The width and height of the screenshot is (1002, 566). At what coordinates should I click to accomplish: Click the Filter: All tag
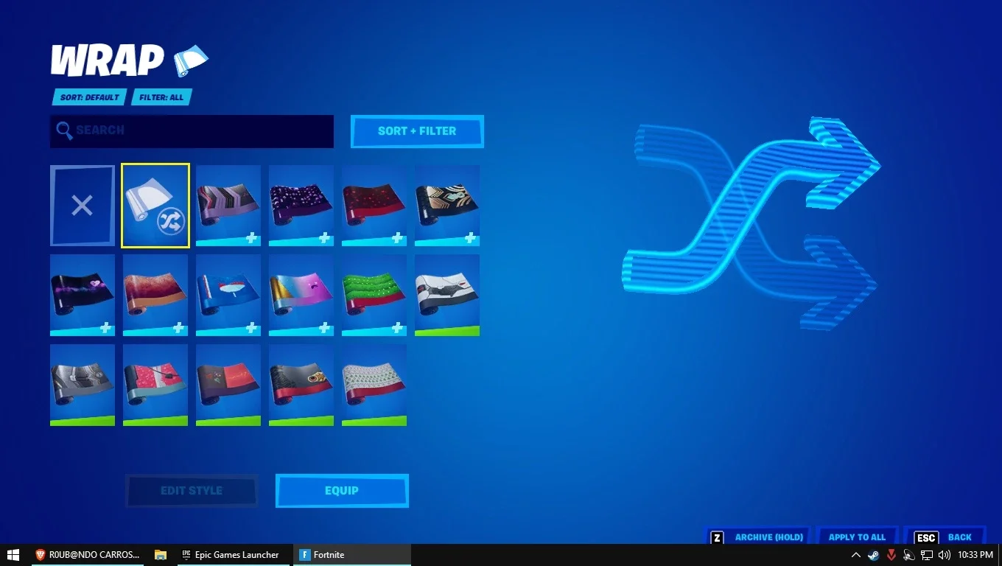(161, 97)
